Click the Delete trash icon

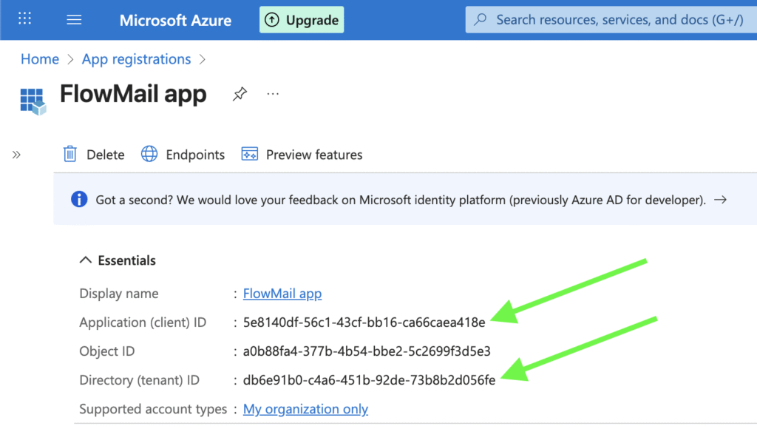pos(70,154)
